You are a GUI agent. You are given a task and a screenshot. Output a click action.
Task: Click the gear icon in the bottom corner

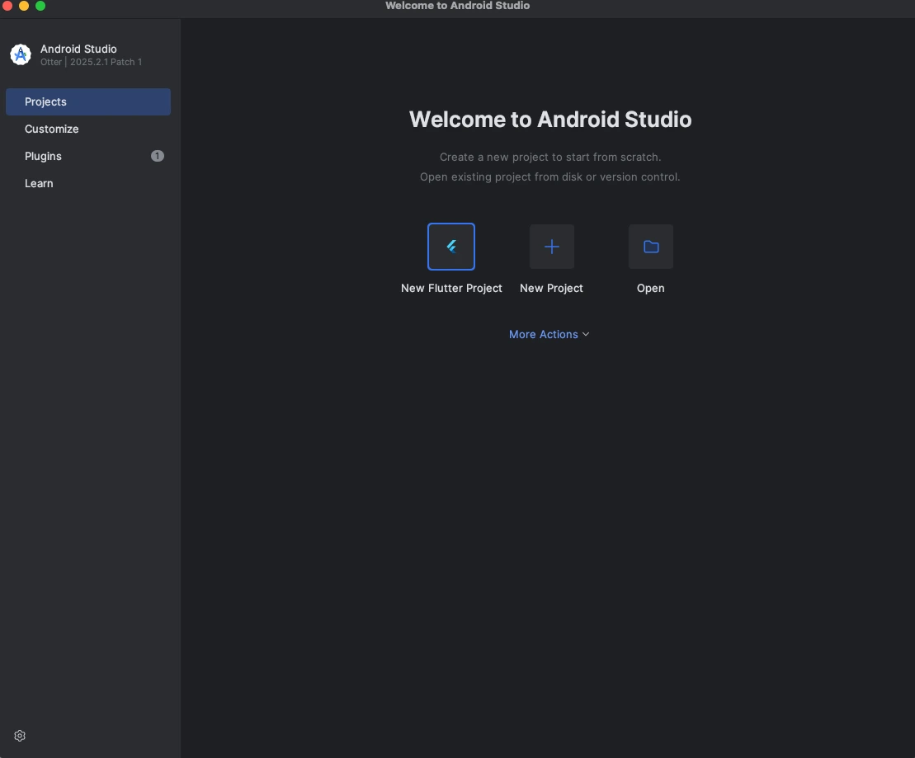(x=19, y=735)
